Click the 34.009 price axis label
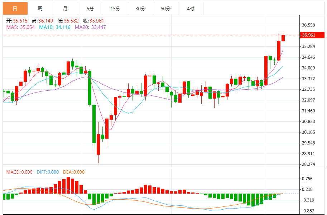Screen dimensions: 327x215 (308, 68)
